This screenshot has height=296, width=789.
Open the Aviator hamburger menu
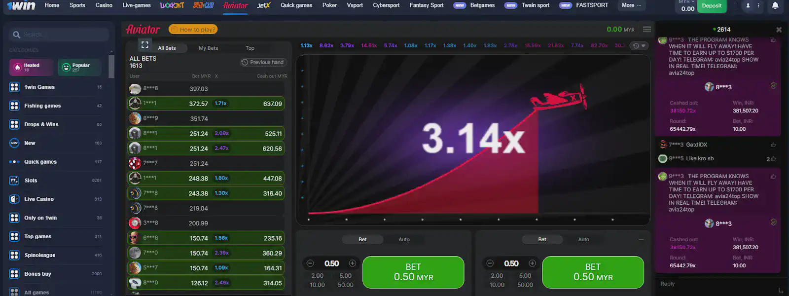pos(647,29)
